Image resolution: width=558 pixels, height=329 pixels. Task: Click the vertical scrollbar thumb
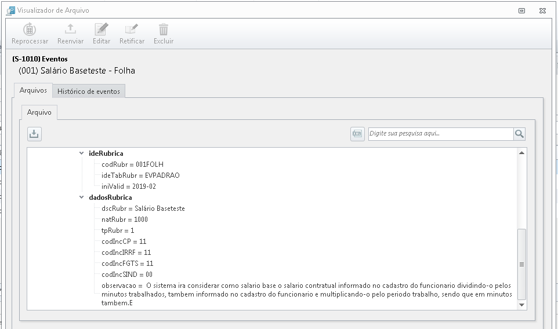(x=521, y=264)
